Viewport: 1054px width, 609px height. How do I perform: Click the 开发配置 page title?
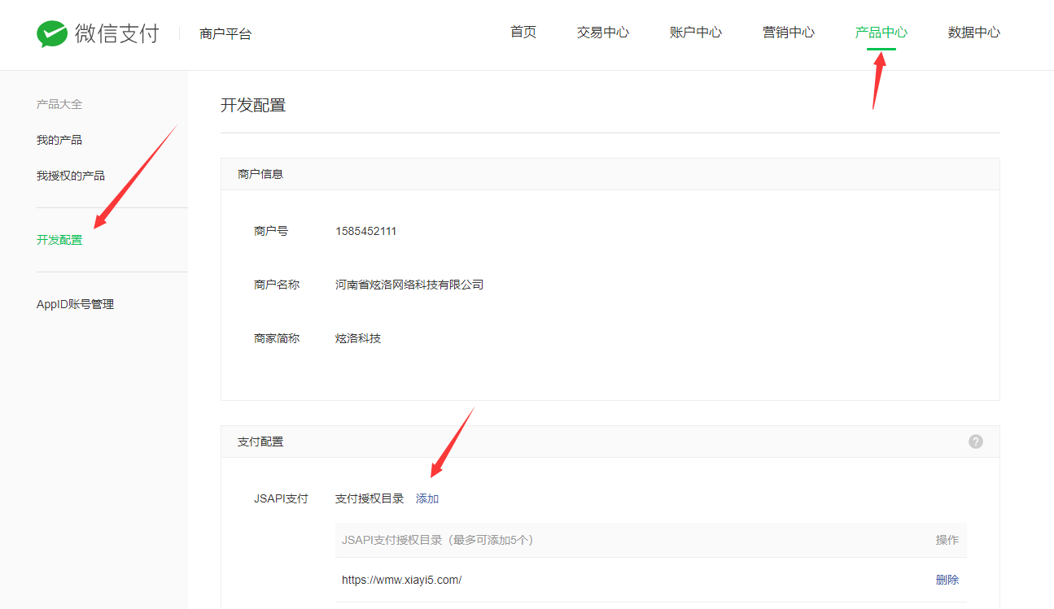click(253, 105)
